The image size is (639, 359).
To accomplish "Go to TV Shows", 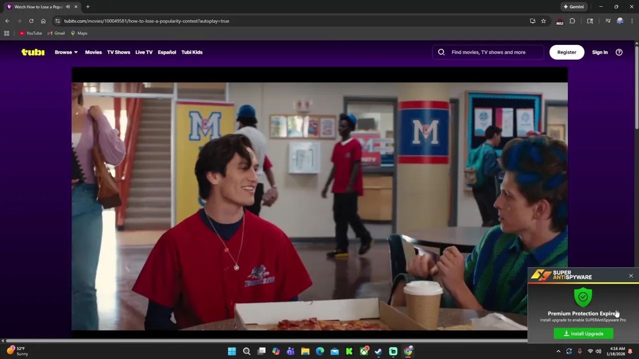I will (x=118, y=52).
